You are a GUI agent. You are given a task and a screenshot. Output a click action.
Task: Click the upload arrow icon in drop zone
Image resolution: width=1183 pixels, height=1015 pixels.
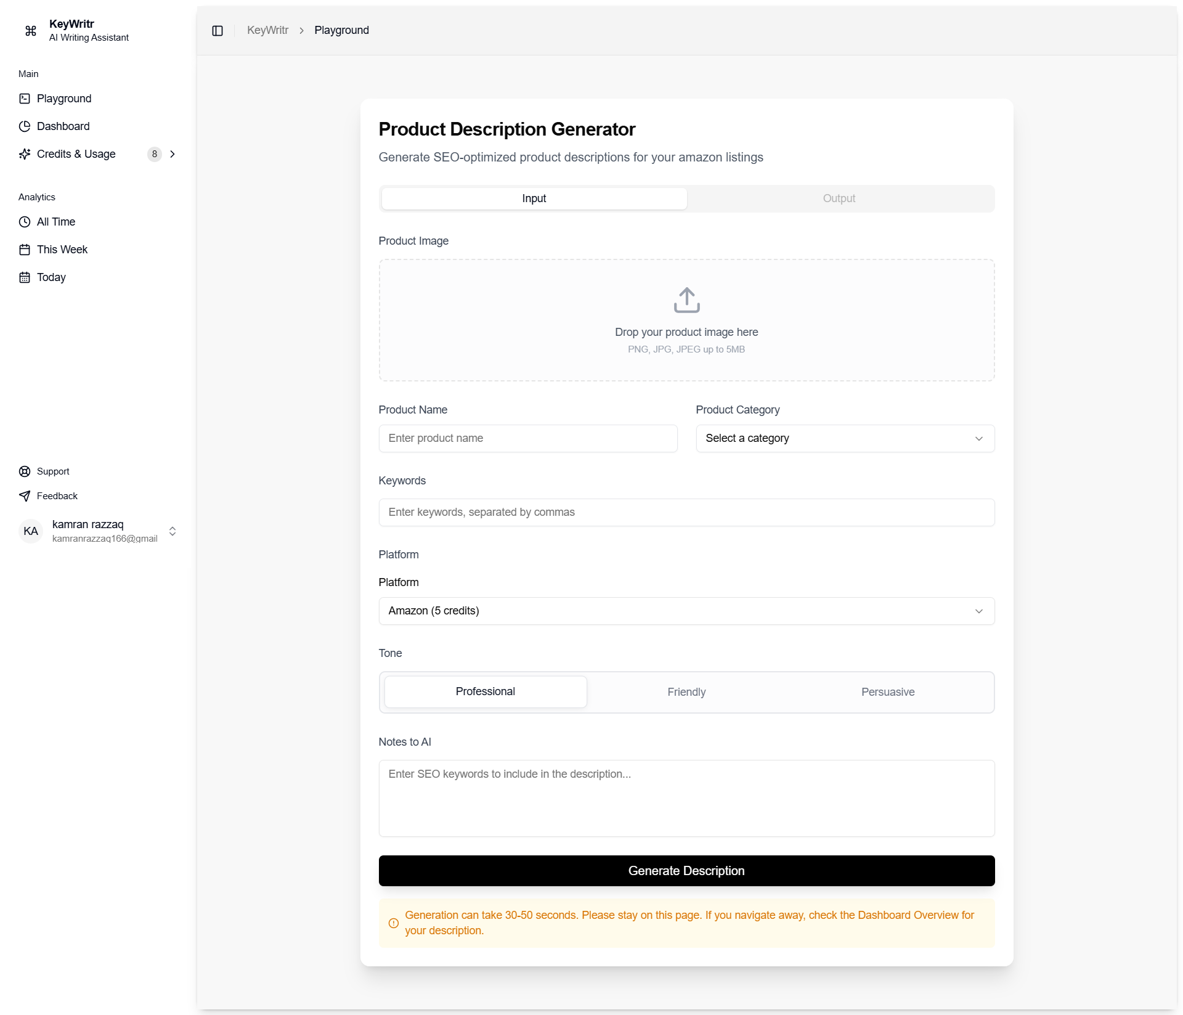click(686, 300)
